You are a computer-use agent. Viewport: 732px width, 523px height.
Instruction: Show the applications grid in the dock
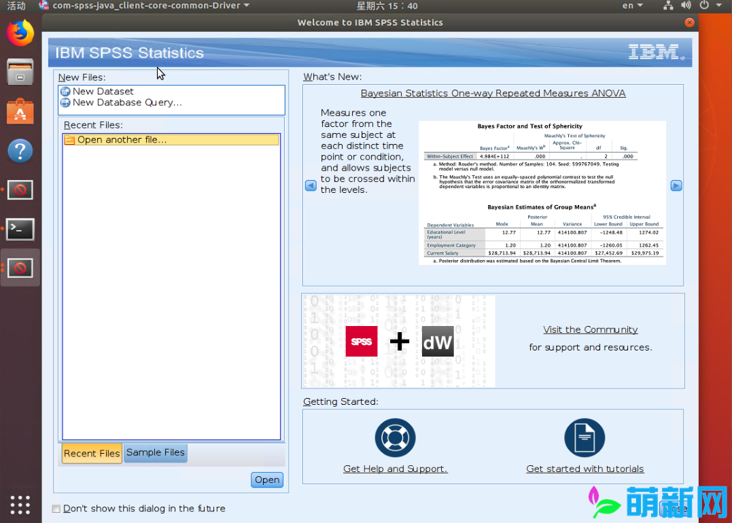click(20, 505)
